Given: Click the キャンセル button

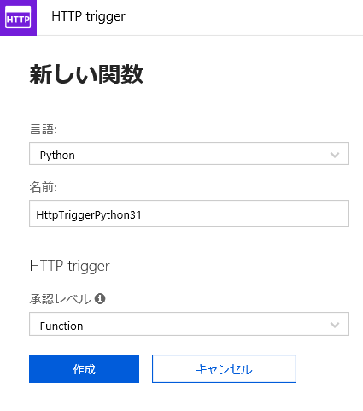Looking at the screenshot, I should pyautogui.click(x=224, y=368).
